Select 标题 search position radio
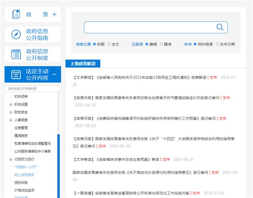Screen dimensions: 253x198 click(x=94, y=44)
